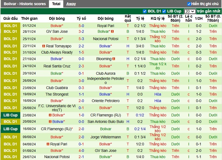Click red card icon beside Blooming
Screen dimensions: 222x160
coord(114,59)
